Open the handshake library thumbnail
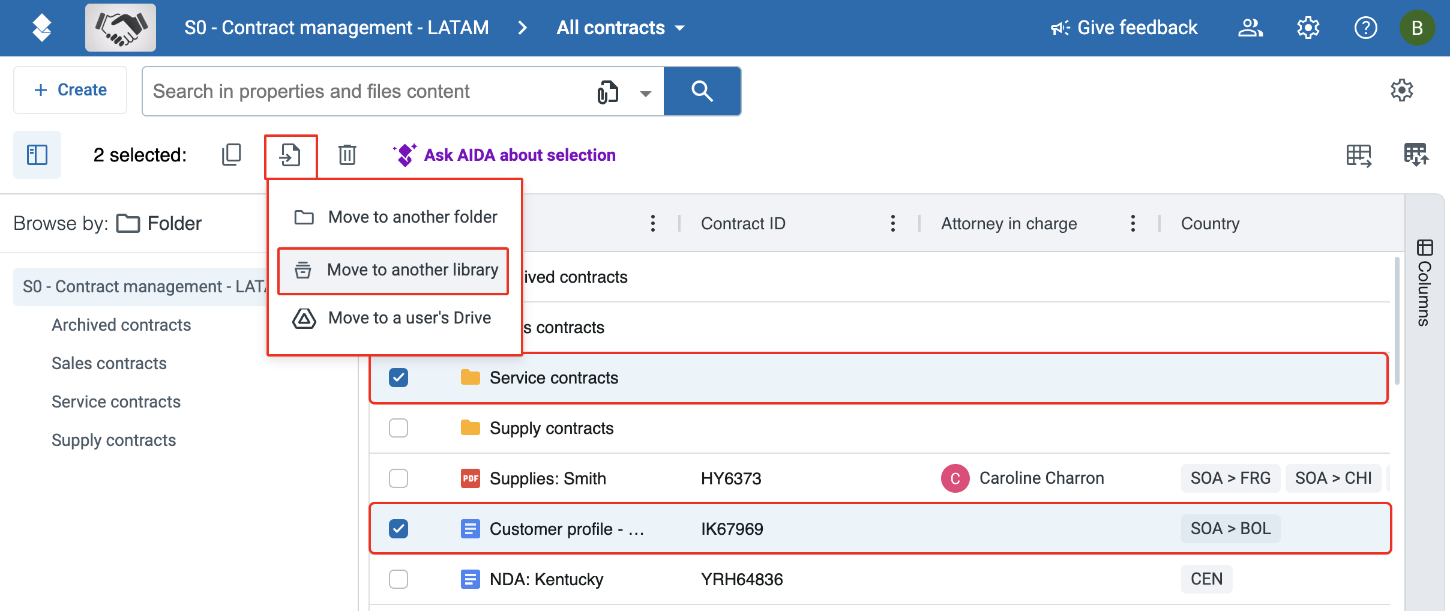This screenshot has height=611, width=1450. click(x=121, y=28)
